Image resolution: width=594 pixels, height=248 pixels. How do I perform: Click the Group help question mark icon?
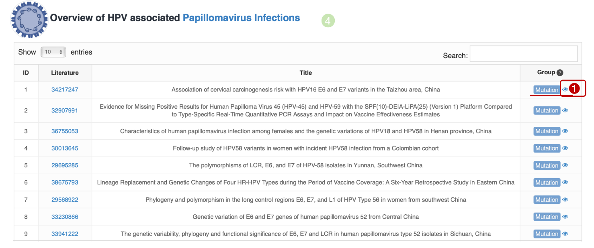click(560, 73)
